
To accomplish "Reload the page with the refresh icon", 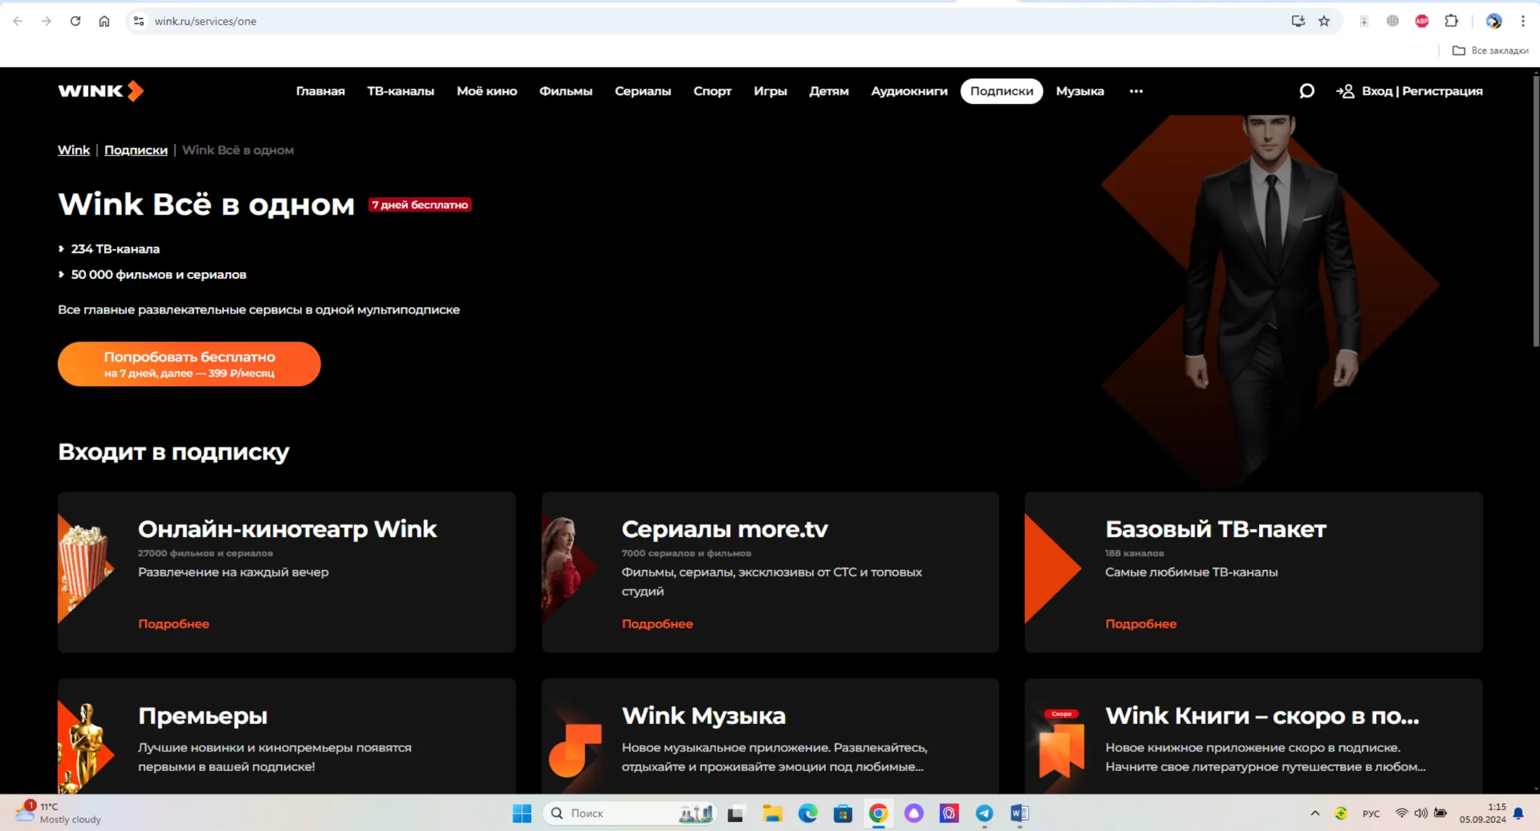I will point(75,21).
